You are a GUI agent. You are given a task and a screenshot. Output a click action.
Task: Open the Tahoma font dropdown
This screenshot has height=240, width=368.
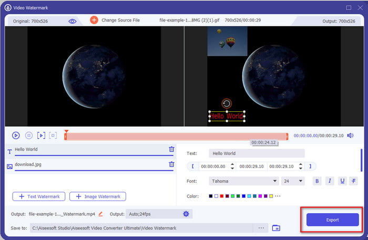(244, 181)
